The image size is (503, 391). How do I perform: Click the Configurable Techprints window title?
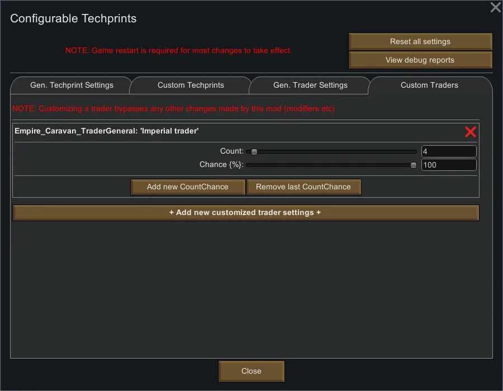[73, 18]
